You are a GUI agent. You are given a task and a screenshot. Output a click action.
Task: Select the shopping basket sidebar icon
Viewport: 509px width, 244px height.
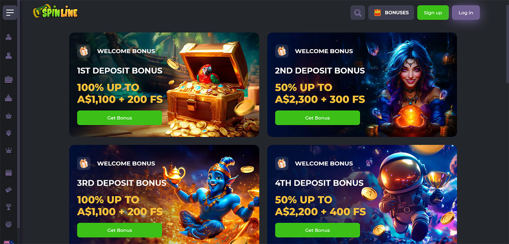click(8, 116)
